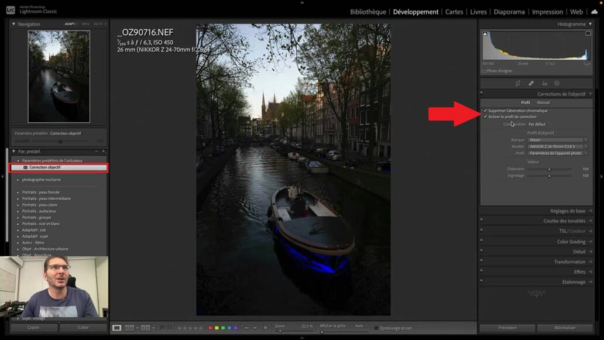Open the Modèle lens dropdown
This screenshot has width=604, height=340.
coord(558,146)
